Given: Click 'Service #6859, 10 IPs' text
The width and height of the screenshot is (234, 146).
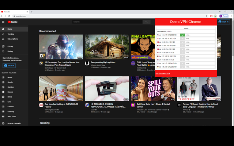Looking at the screenshot, I should 164,31.
